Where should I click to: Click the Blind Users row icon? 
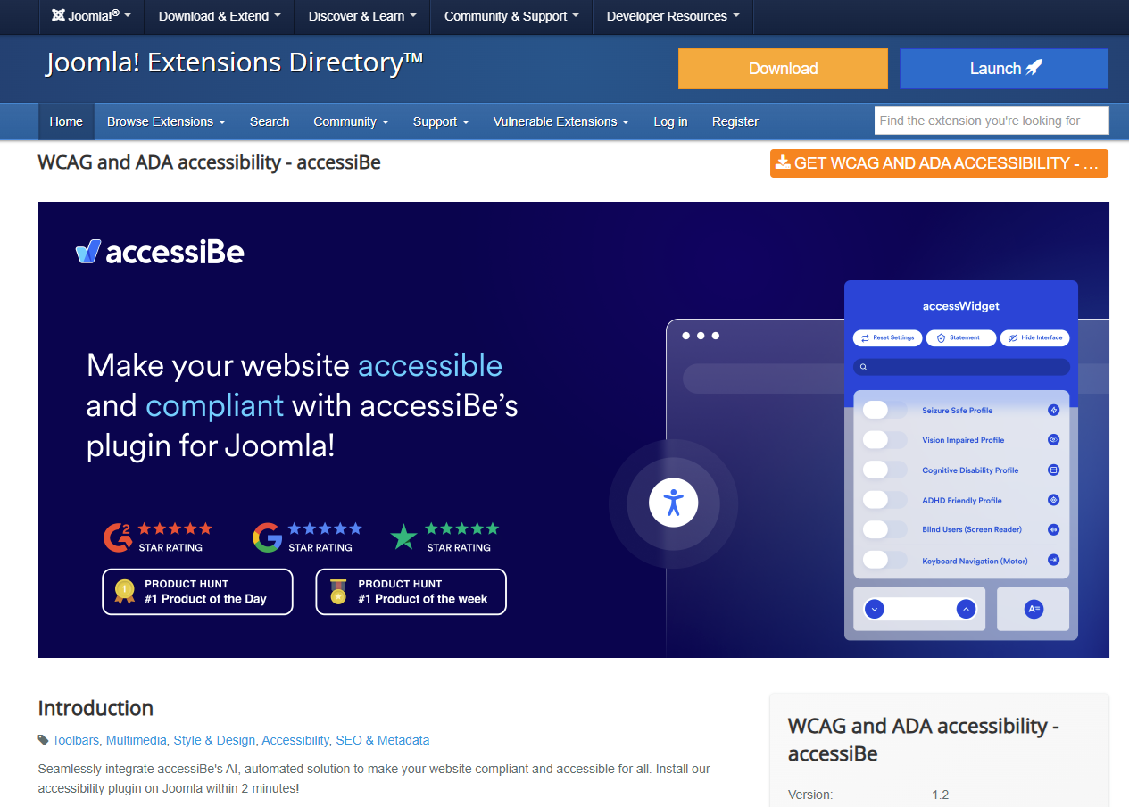click(1053, 529)
